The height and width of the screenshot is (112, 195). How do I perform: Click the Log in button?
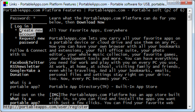22,26
